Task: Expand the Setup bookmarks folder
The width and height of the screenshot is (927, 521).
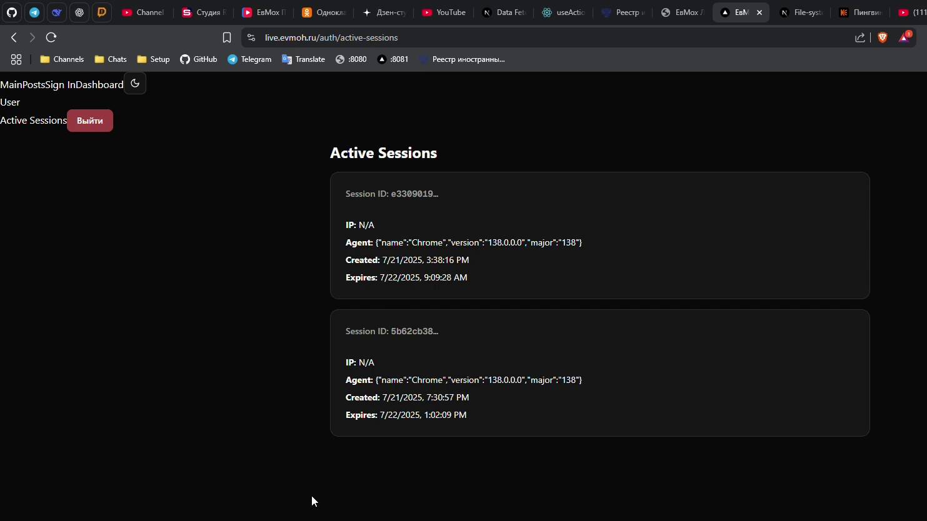Action: click(x=153, y=59)
